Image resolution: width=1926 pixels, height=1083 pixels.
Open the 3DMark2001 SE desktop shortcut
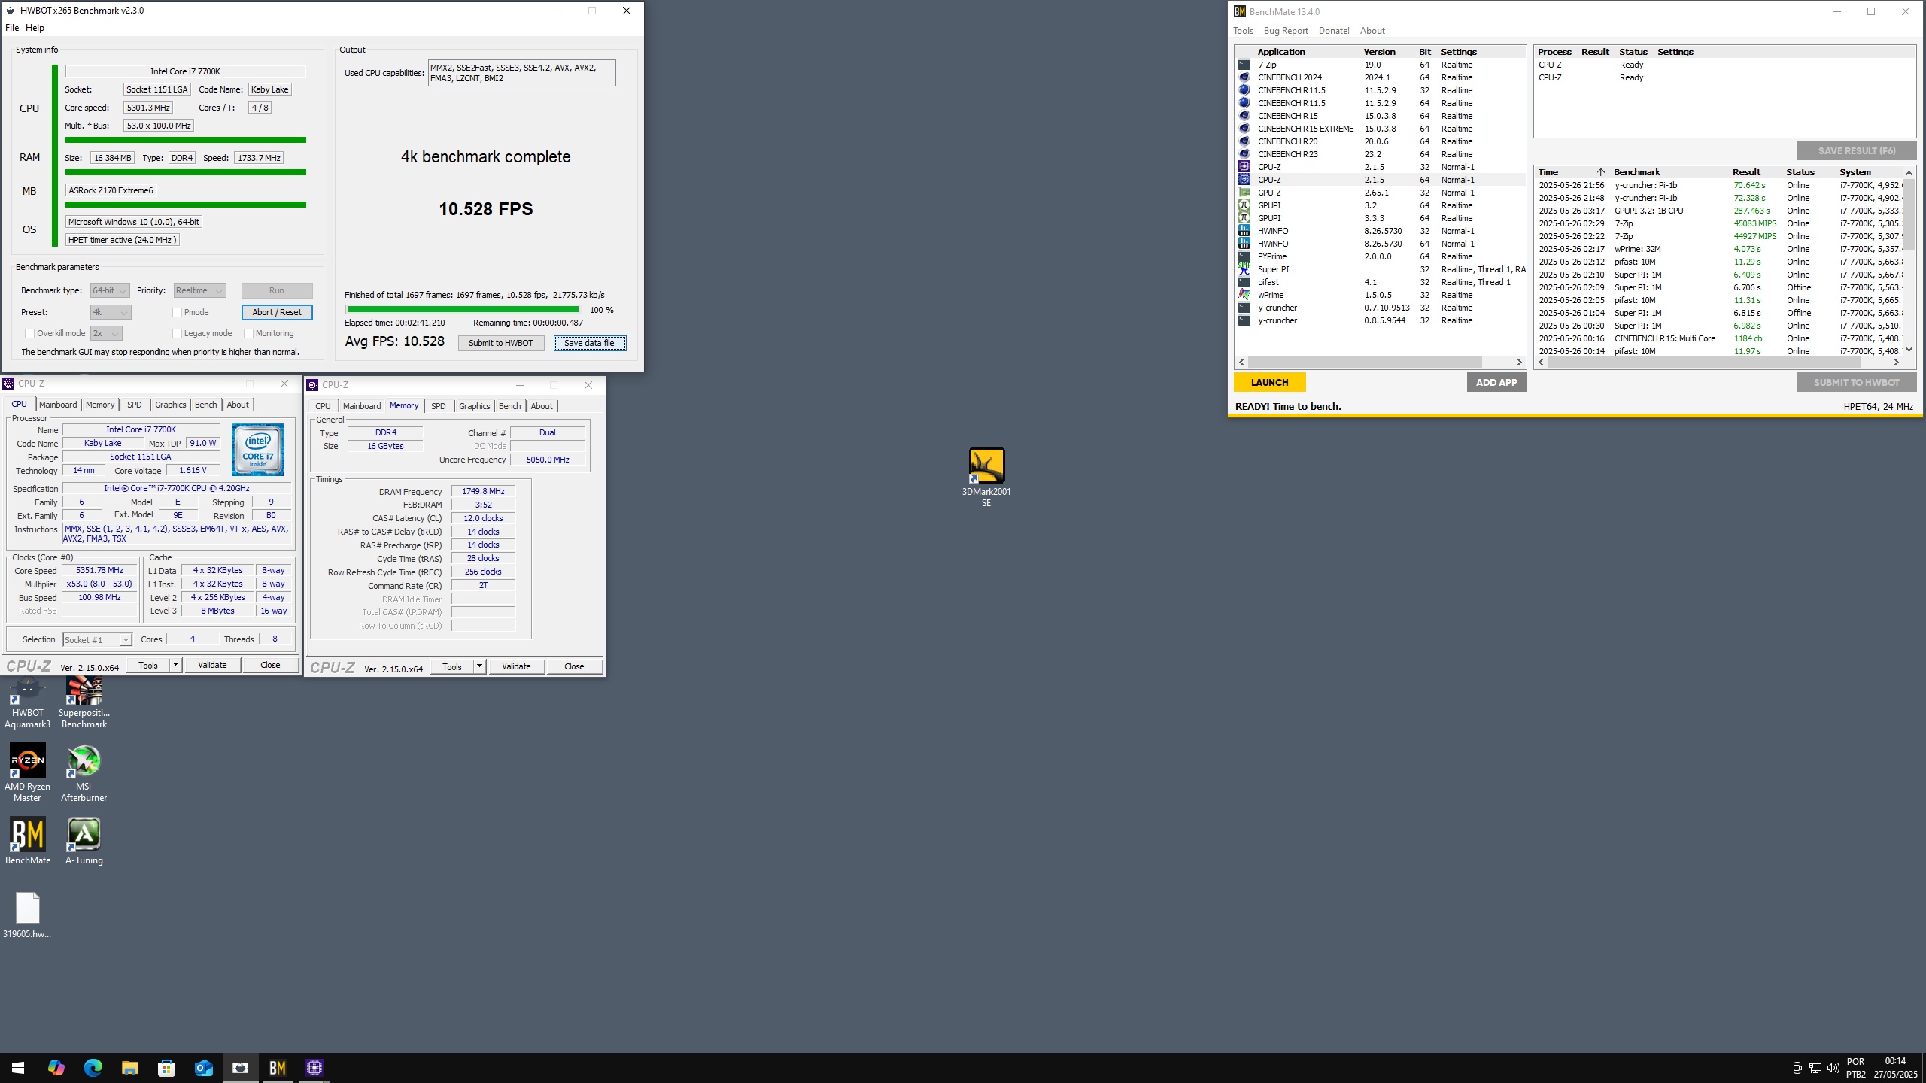986,477
